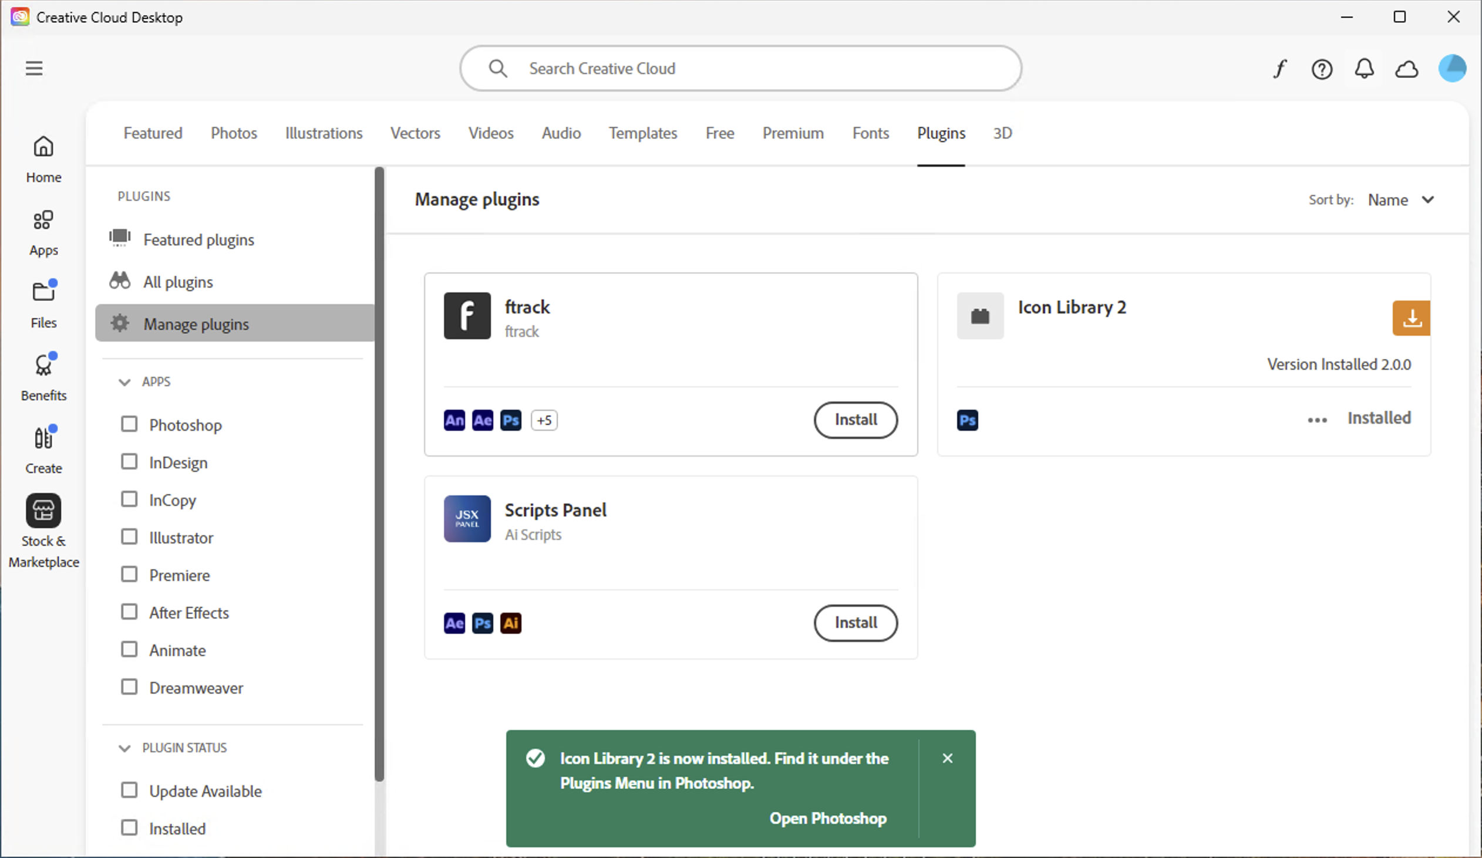Open notifications bell
The height and width of the screenshot is (858, 1482).
click(x=1364, y=69)
